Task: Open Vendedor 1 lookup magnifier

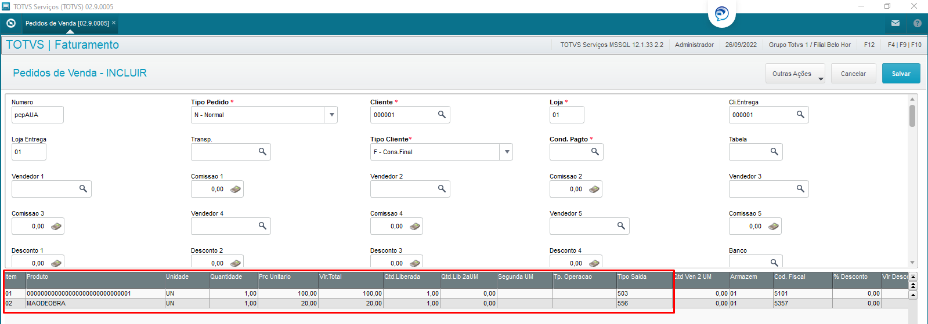Action: point(83,189)
